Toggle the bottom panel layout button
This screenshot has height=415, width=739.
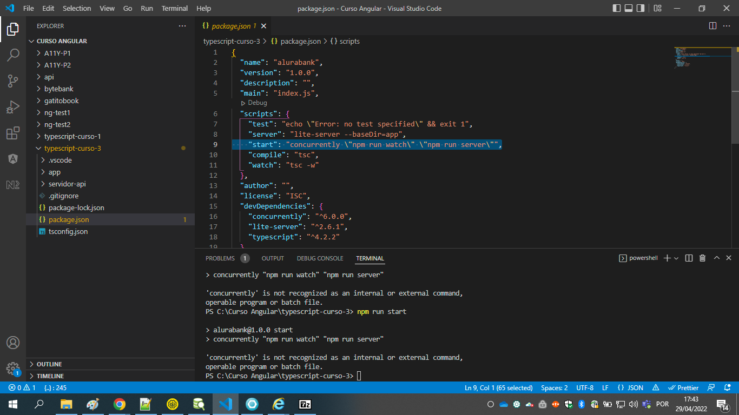coord(629,8)
